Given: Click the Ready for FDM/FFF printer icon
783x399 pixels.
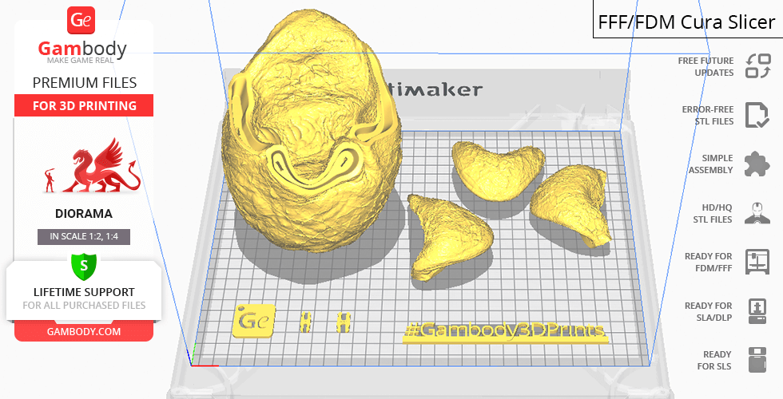Looking at the screenshot, I should [757, 262].
